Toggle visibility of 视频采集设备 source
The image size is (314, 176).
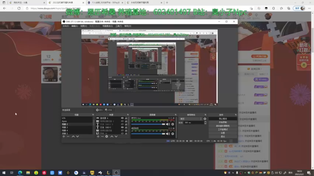click(x=122, y=130)
